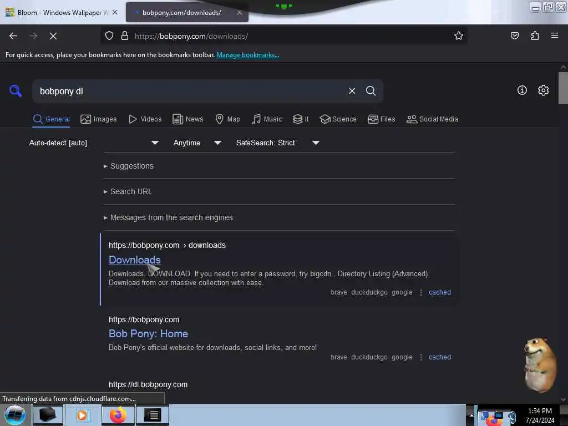Image resolution: width=568 pixels, height=426 pixels.
Task: Click https://bobpony.com › downloads result URL
Action: 167,245
